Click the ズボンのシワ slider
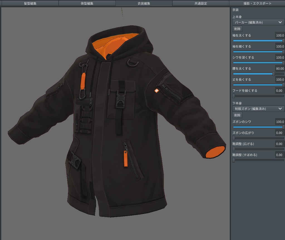This screenshot has height=240, width=285. click(258, 127)
